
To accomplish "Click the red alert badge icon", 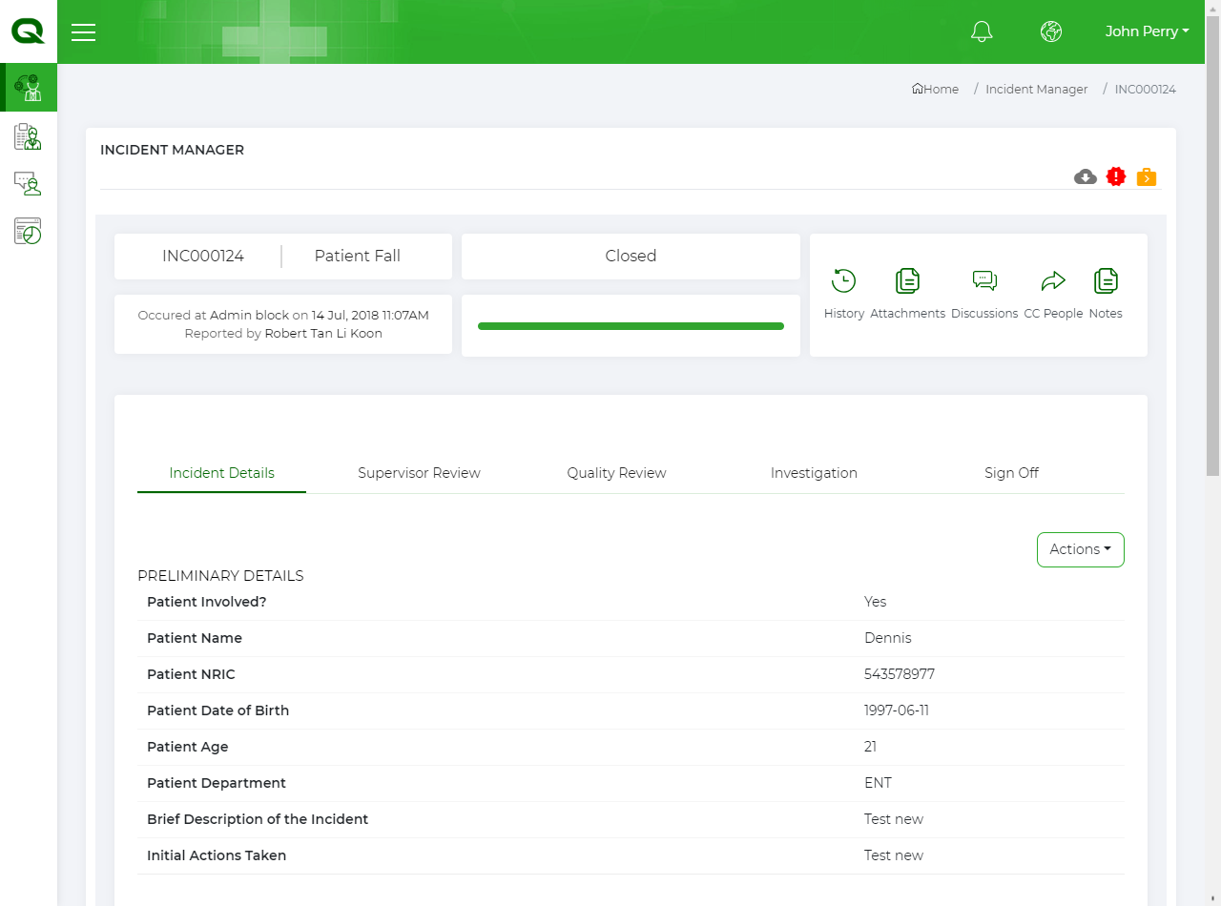I will (x=1116, y=176).
